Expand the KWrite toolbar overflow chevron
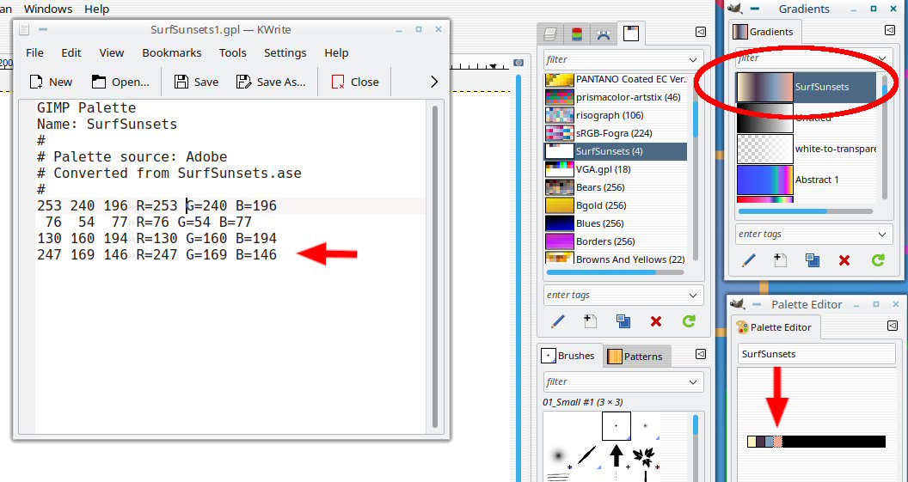This screenshot has width=908, height=482. pyautogui.click(x=434, y=82)
